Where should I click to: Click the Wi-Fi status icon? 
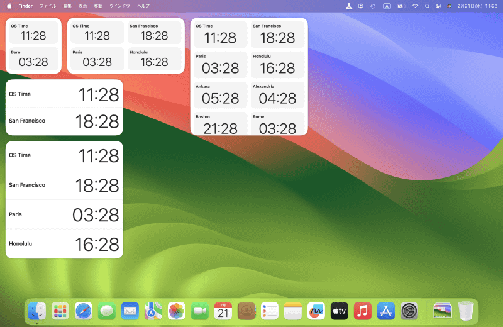click(x=415, y=6)
